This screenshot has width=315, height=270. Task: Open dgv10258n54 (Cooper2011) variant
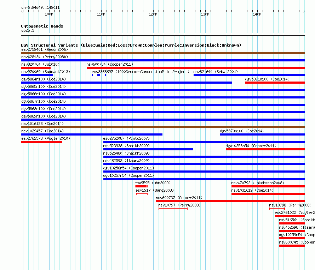coord(251,146)
